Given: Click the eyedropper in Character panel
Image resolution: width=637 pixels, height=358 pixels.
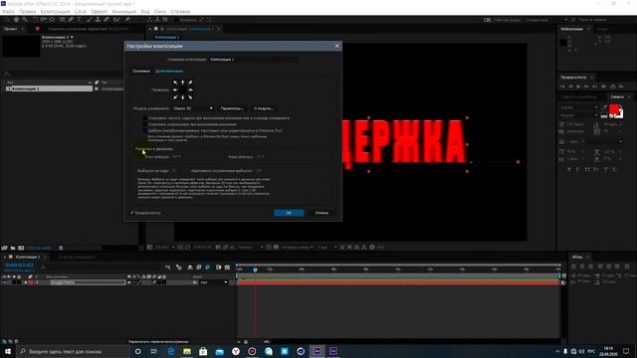Looking at the screenshot, I should point(604,107).
